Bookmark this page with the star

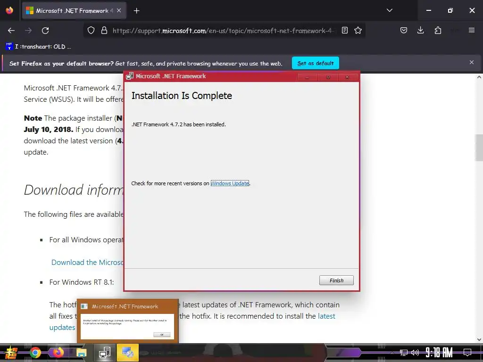point(358,31)
